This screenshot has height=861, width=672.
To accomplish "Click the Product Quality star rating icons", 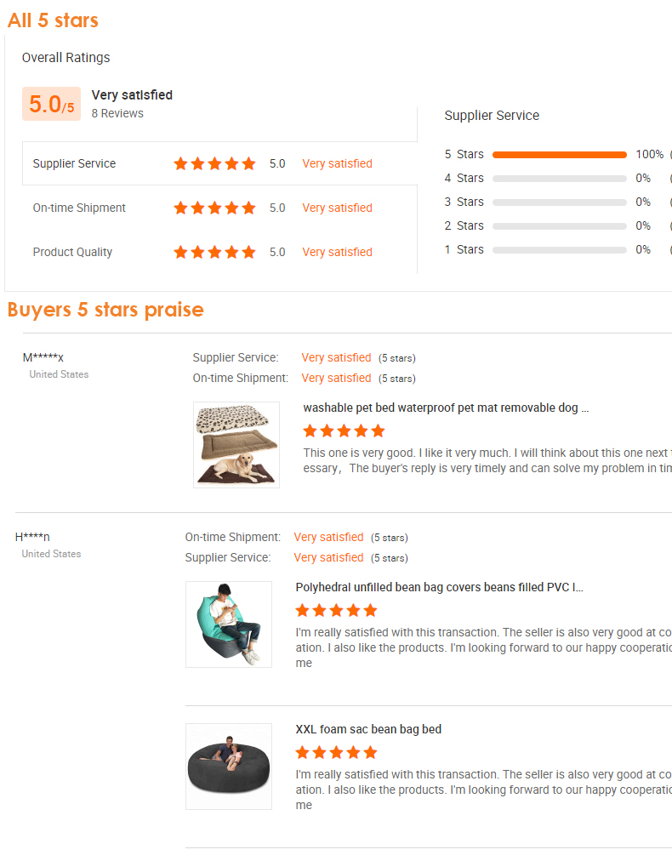I will (x=214, y=252).
